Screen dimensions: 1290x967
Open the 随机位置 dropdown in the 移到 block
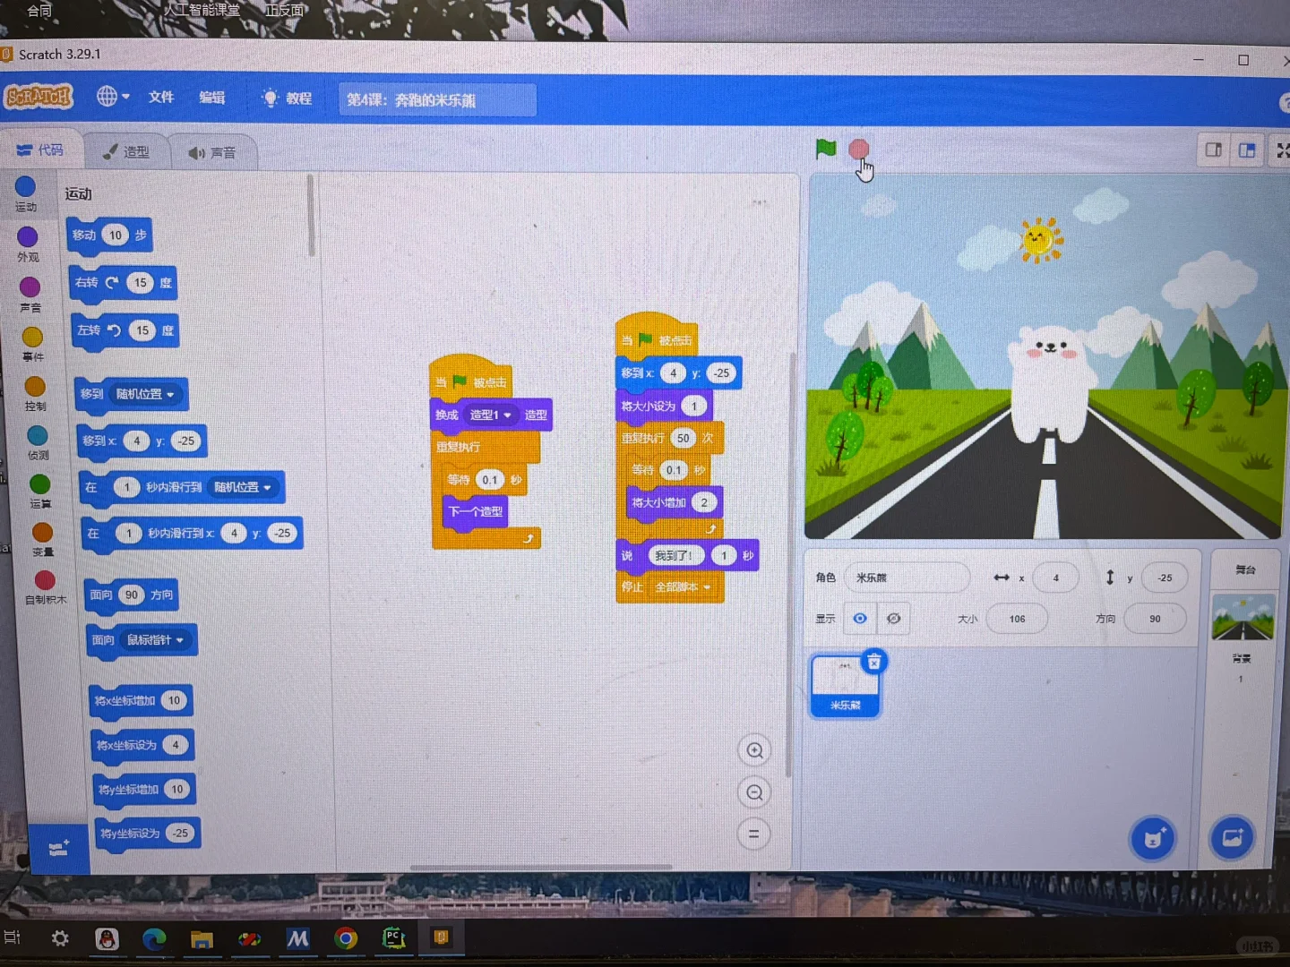145,394
